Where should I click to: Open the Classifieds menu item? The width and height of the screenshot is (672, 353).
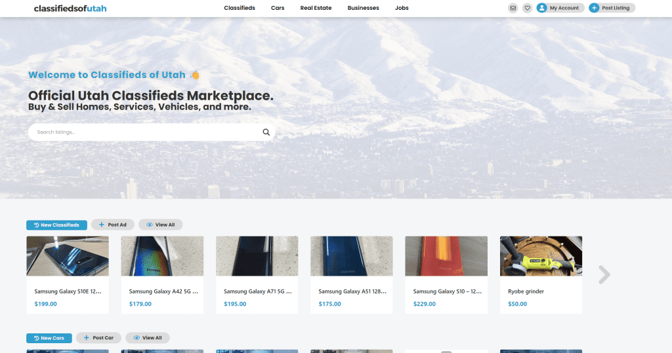pos(240,8)
